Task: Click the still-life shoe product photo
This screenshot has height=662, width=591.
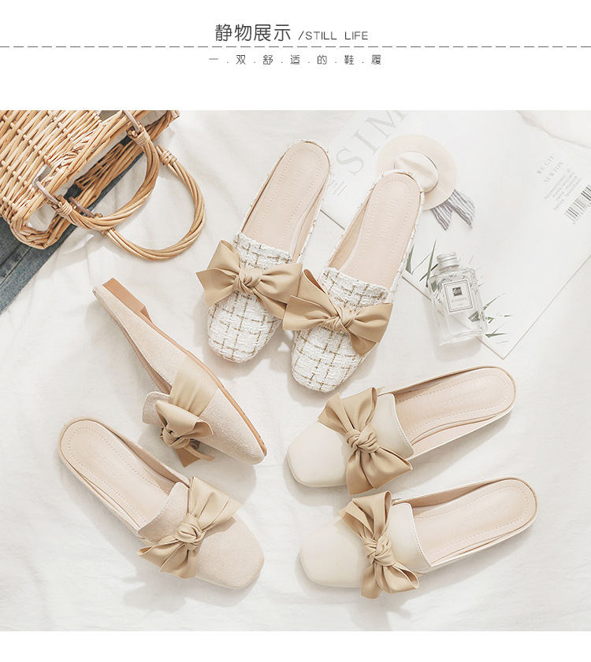Action: [295, 371]
